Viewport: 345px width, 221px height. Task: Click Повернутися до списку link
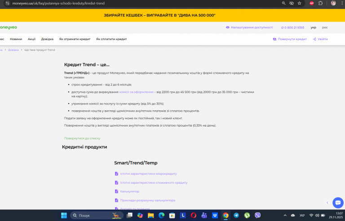coord(82,138)
